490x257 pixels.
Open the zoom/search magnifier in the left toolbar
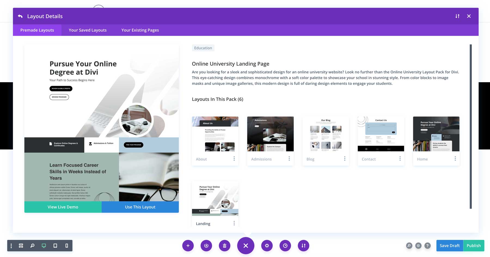tap(32, 246)
